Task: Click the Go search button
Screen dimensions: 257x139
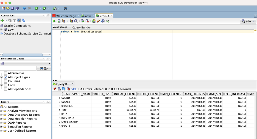Action: (x=44, y=68)
